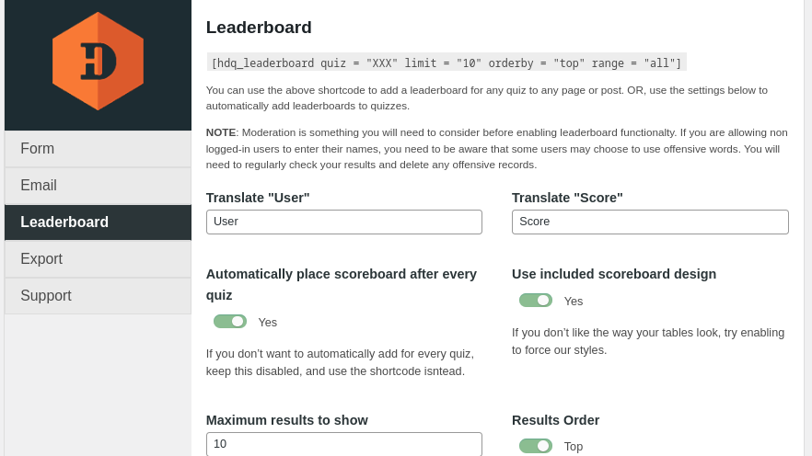Open the Export tab

click(x=98, y=259)
